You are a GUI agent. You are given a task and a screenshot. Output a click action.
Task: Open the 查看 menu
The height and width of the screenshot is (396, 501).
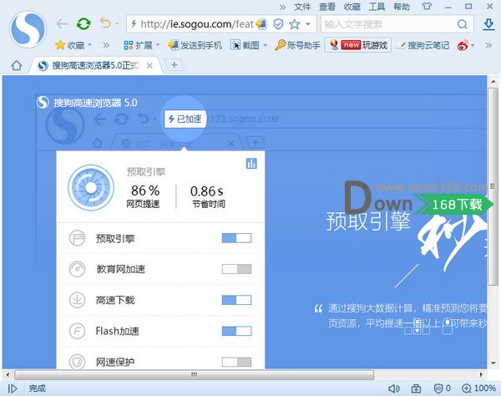pyautogui.click(x=327, y=7)
